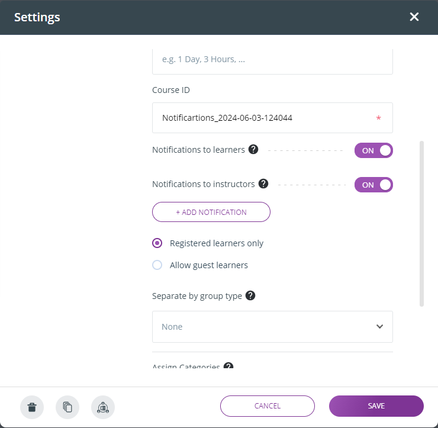Open help for Assign Categories
Screen dimensions: 438x428
(x=228, y=366)
